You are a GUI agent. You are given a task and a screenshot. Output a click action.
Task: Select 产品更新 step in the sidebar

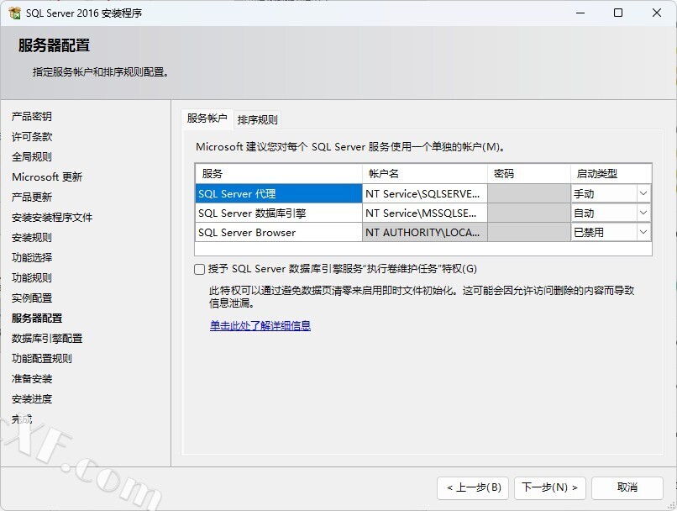point(32,197)
